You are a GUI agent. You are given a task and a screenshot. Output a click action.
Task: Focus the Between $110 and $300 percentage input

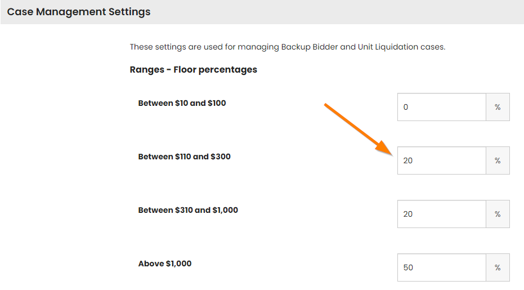tap(441, 160)
